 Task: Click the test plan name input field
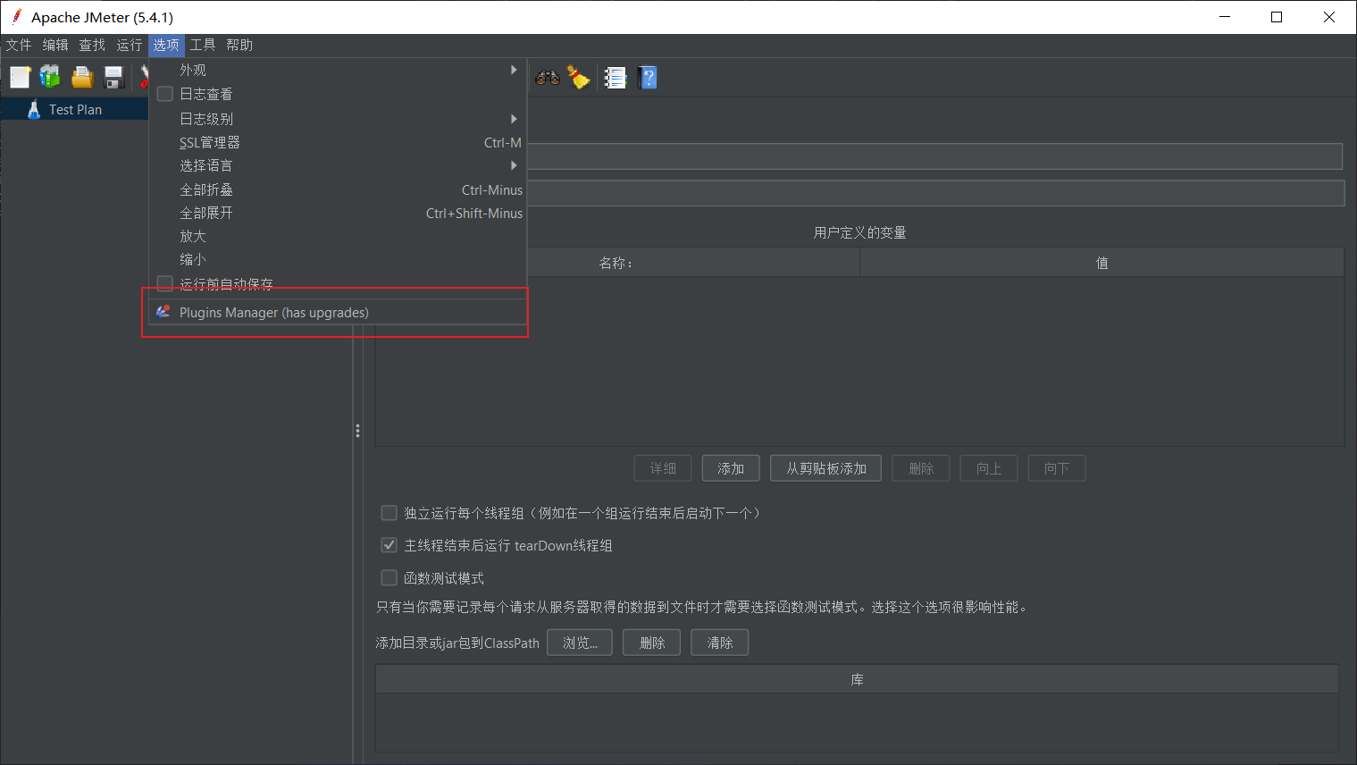(x=934, y=156)
